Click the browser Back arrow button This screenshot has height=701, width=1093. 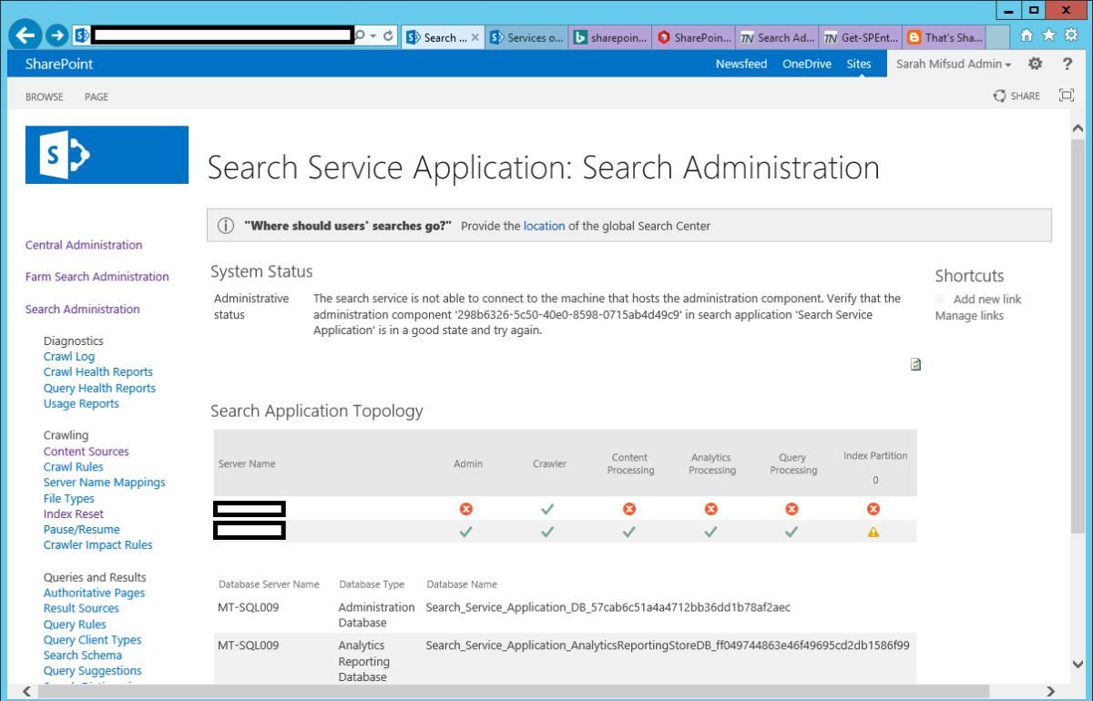coord(26,36)
